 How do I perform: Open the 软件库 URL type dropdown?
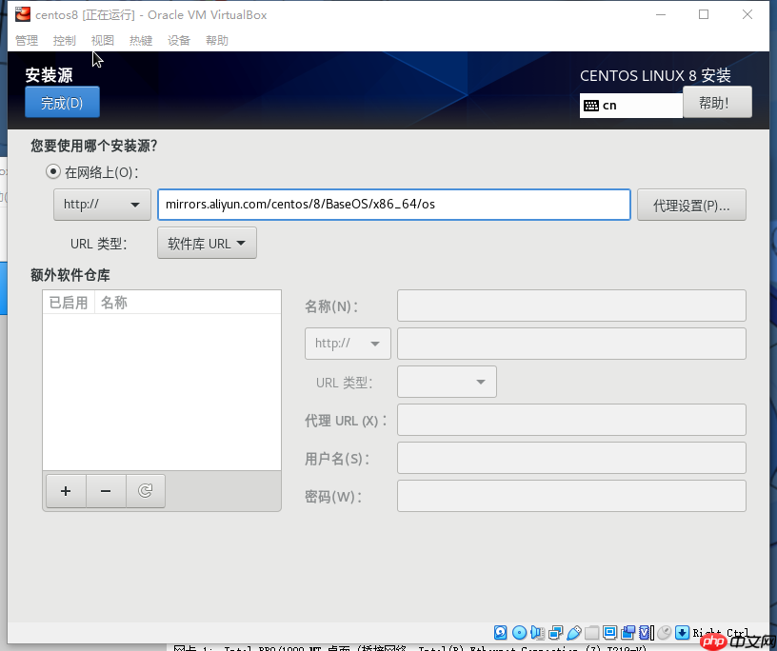point(207,243)
